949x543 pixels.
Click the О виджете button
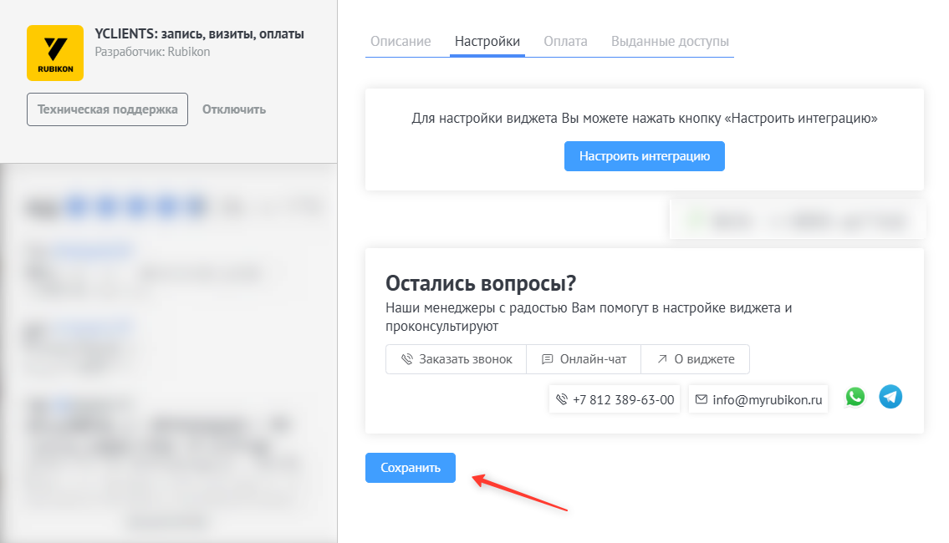(696, 359)
